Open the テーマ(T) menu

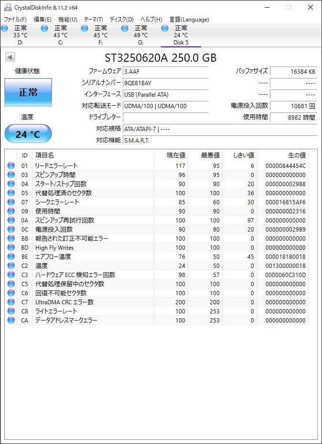coord(94,20)
